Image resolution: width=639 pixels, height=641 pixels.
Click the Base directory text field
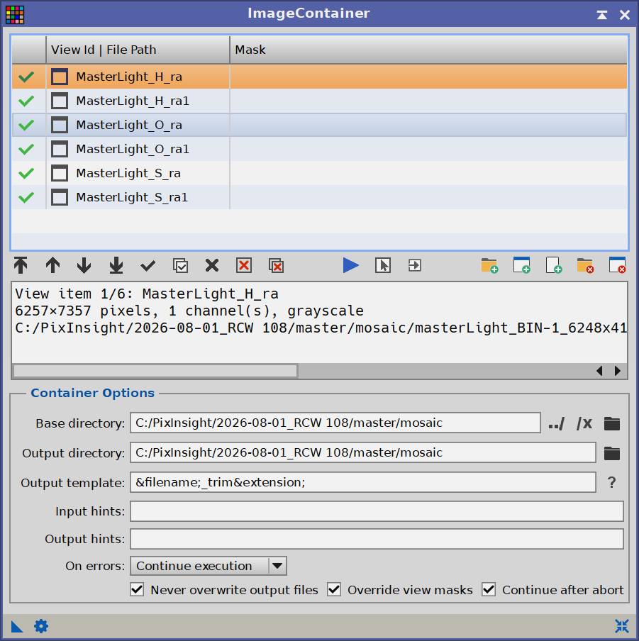335,423
